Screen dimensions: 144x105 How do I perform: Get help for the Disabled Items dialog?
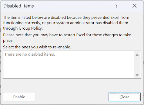pyautogui.click(x=116, y=6)
